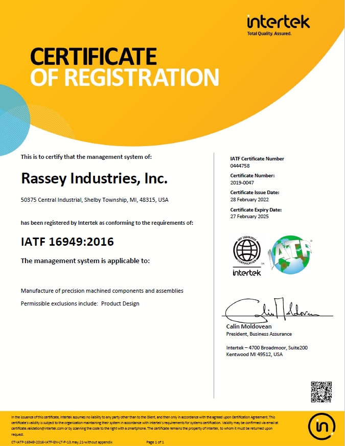Screen dimensions: 345x446
Task: Select the 'CERTIFICATE' heading text
Action: (x=93, y=55)
